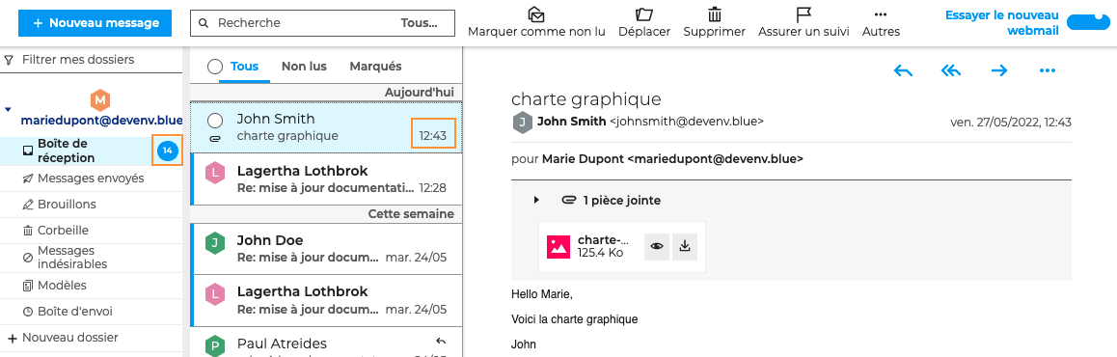
Task: Click the green J avatar of John Doe
Action: 214,243
